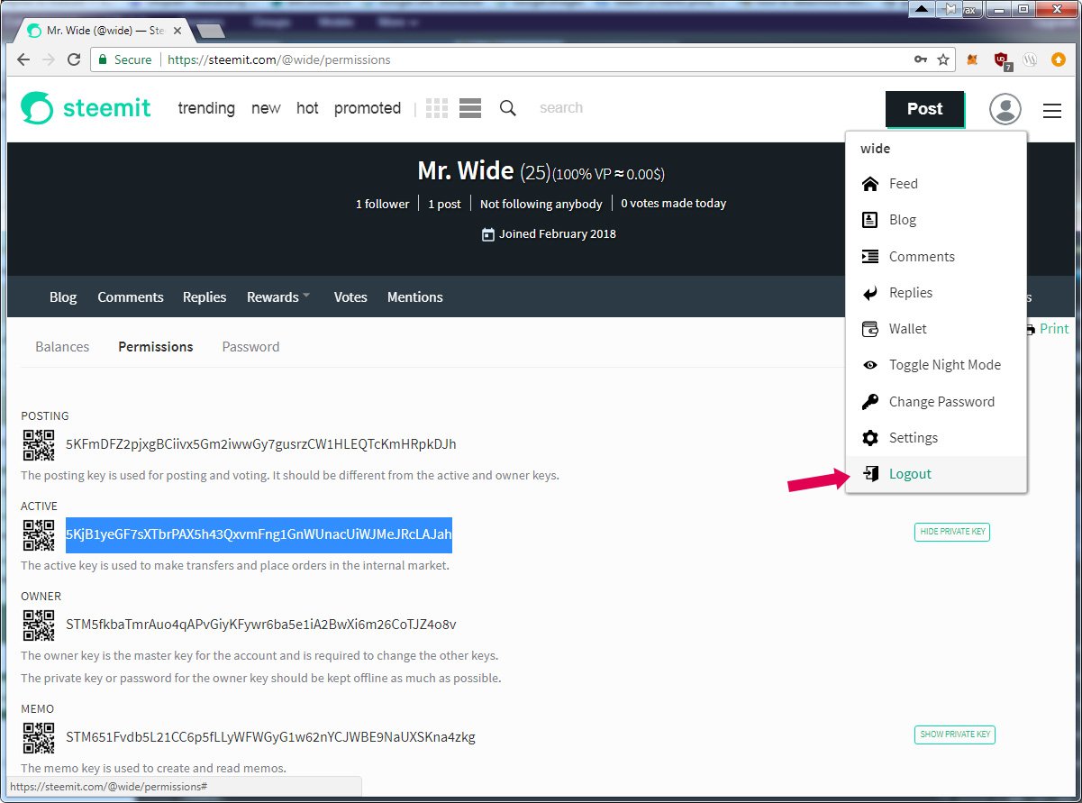
Task: Open the Replies profile tab
Action: pyautogui.click(x=205, y=297)
